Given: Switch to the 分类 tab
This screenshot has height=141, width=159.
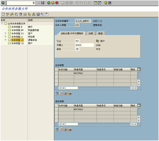Looking at the screenshot, I should (91, 34).
